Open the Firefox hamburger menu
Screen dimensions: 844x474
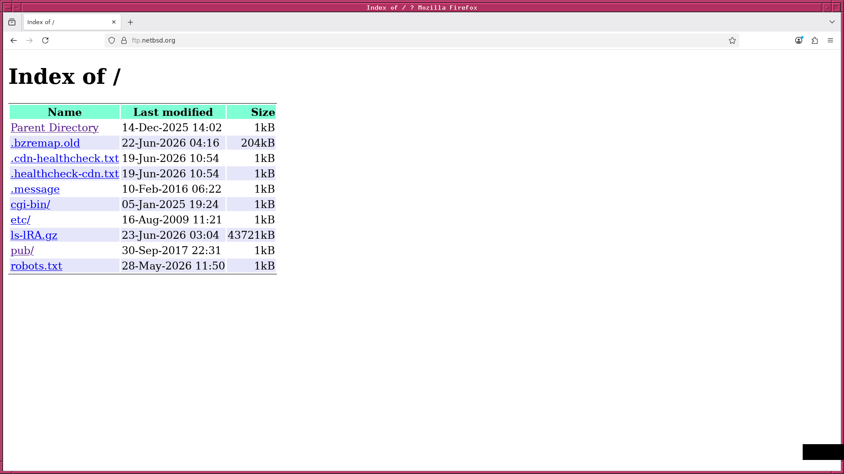(x=830, y=40)
